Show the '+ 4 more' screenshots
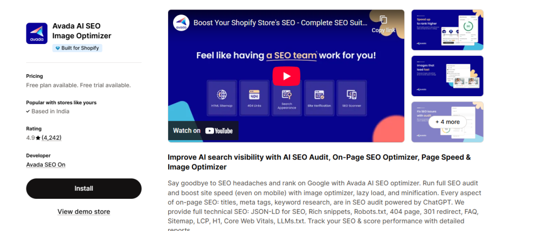Viewport: 552px width, 231px height. point(447,122)
